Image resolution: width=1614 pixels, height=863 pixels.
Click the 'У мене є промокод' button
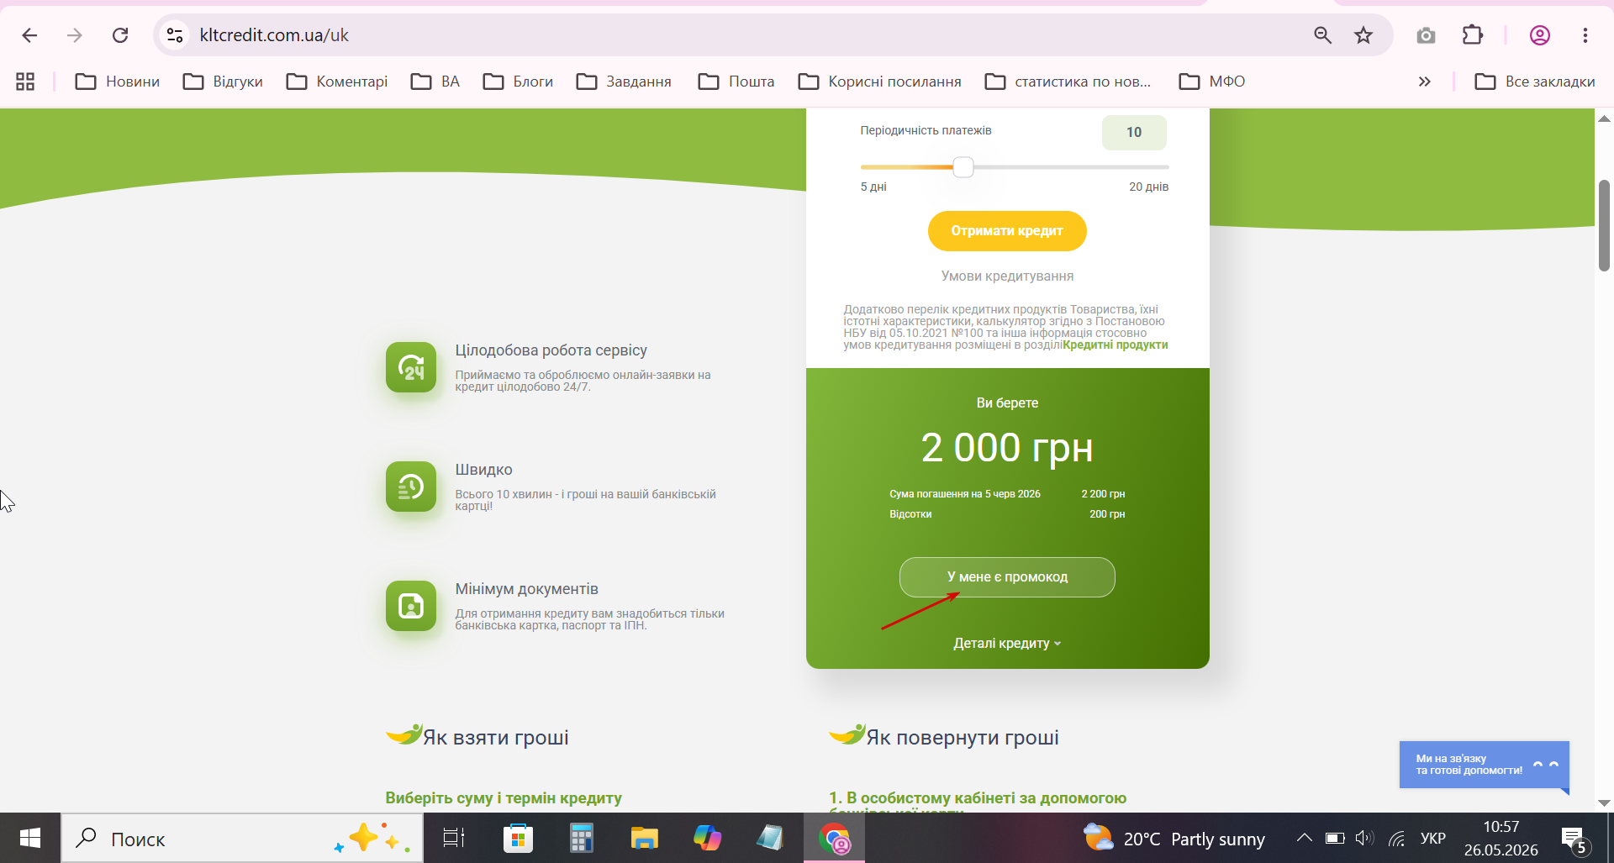pyautogui.click(x=1007, y=577)
